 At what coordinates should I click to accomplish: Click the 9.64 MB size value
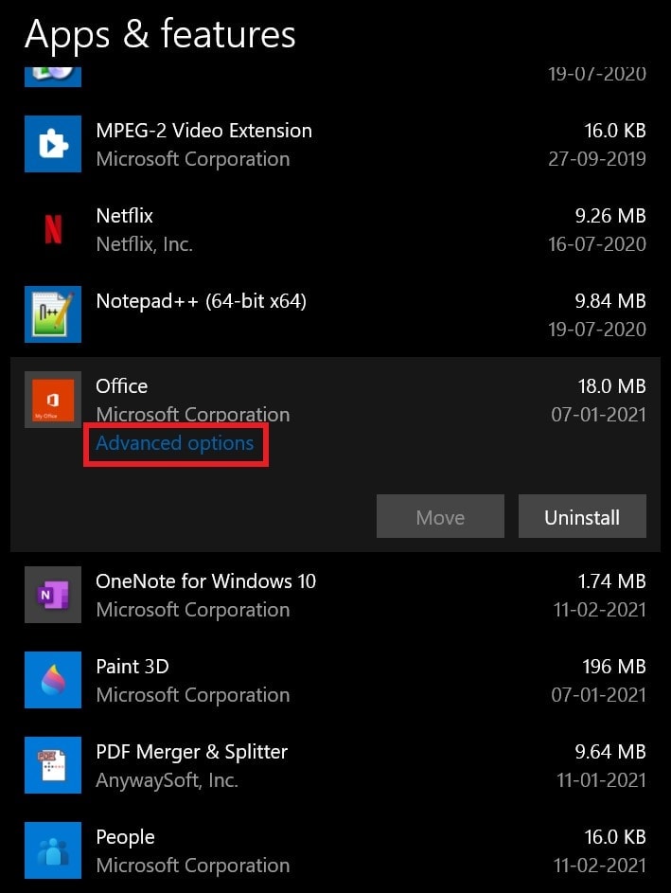point(610,752)
